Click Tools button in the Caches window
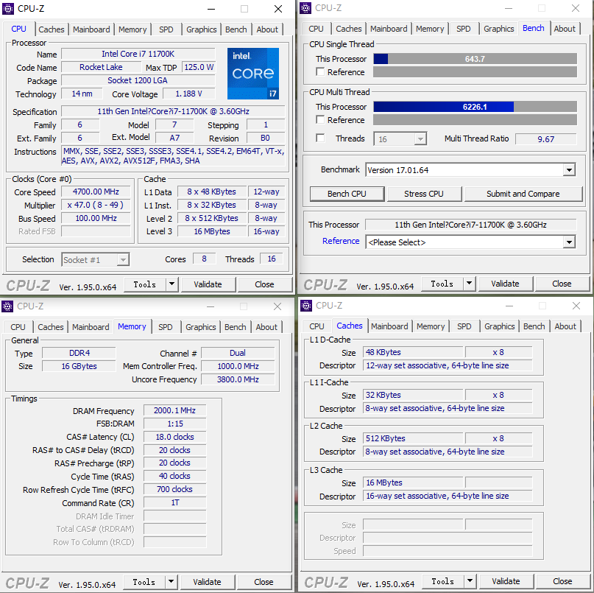 (x=443, y=581)
